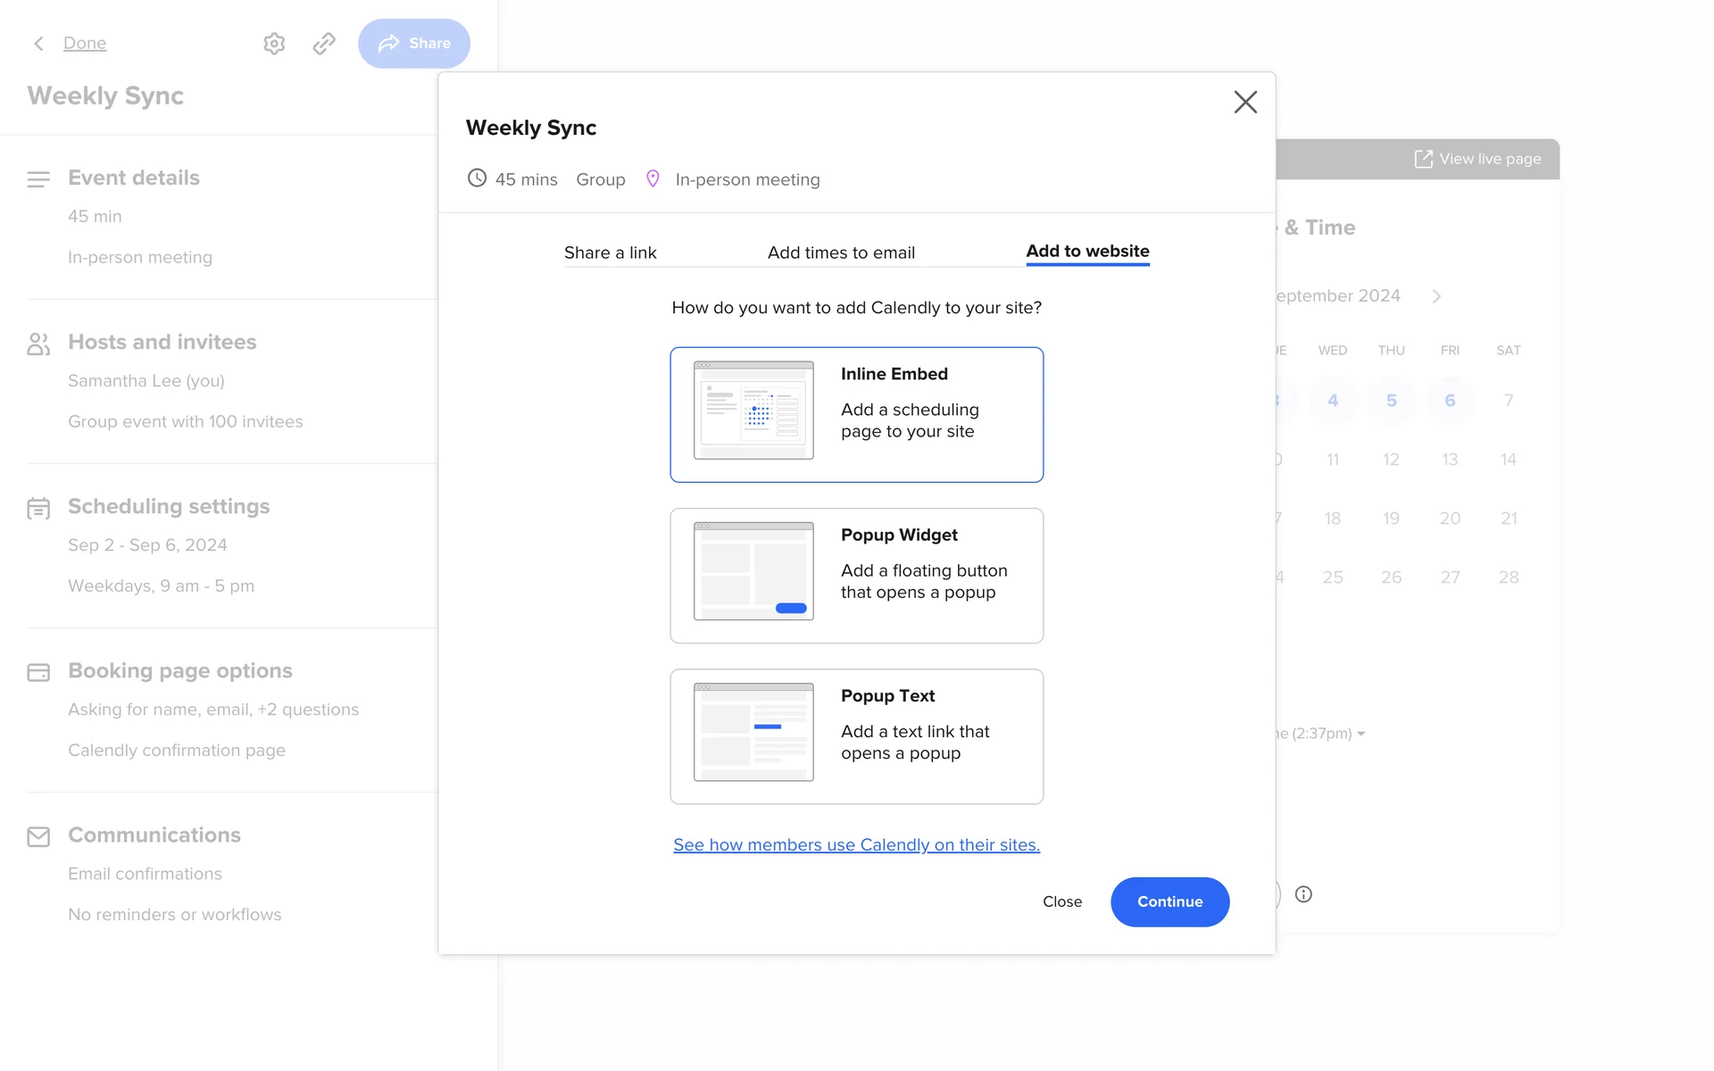Copy the event link with chain icon
The image size is (1714, 1071).
(x=324, y=43)
